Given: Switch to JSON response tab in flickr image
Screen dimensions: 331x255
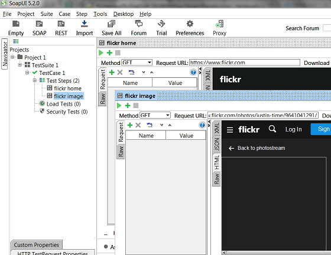Looking at the screenshot, I should pos(216,144).
